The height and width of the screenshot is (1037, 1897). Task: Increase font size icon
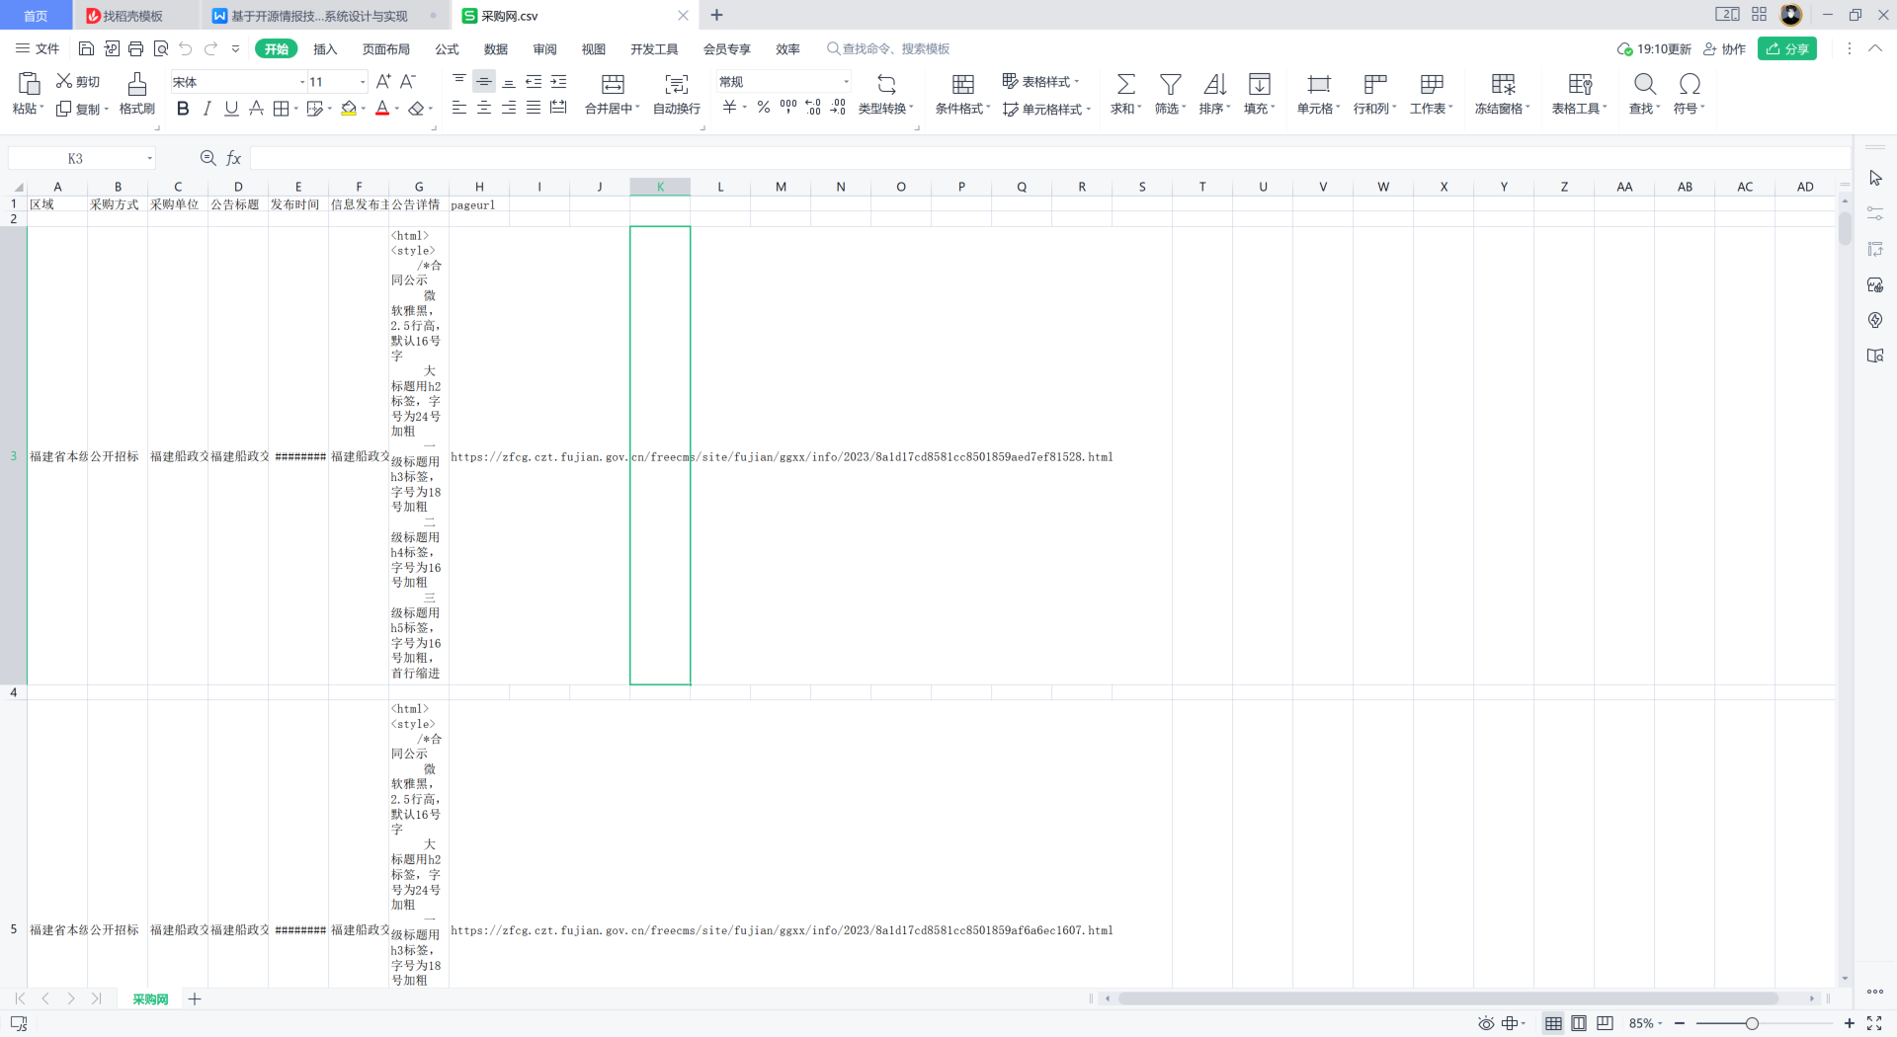[383, 81]
